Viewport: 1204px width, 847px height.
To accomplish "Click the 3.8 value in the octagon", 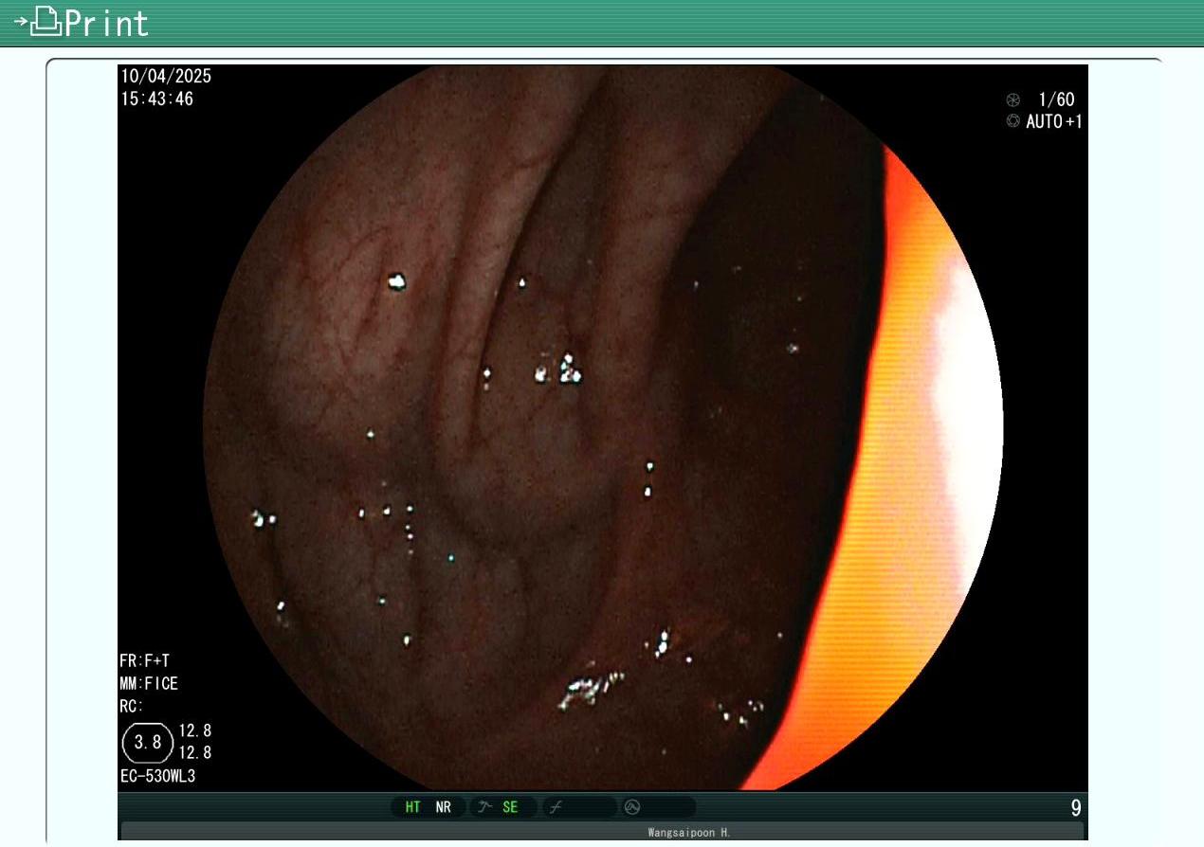I will [148, 743].
